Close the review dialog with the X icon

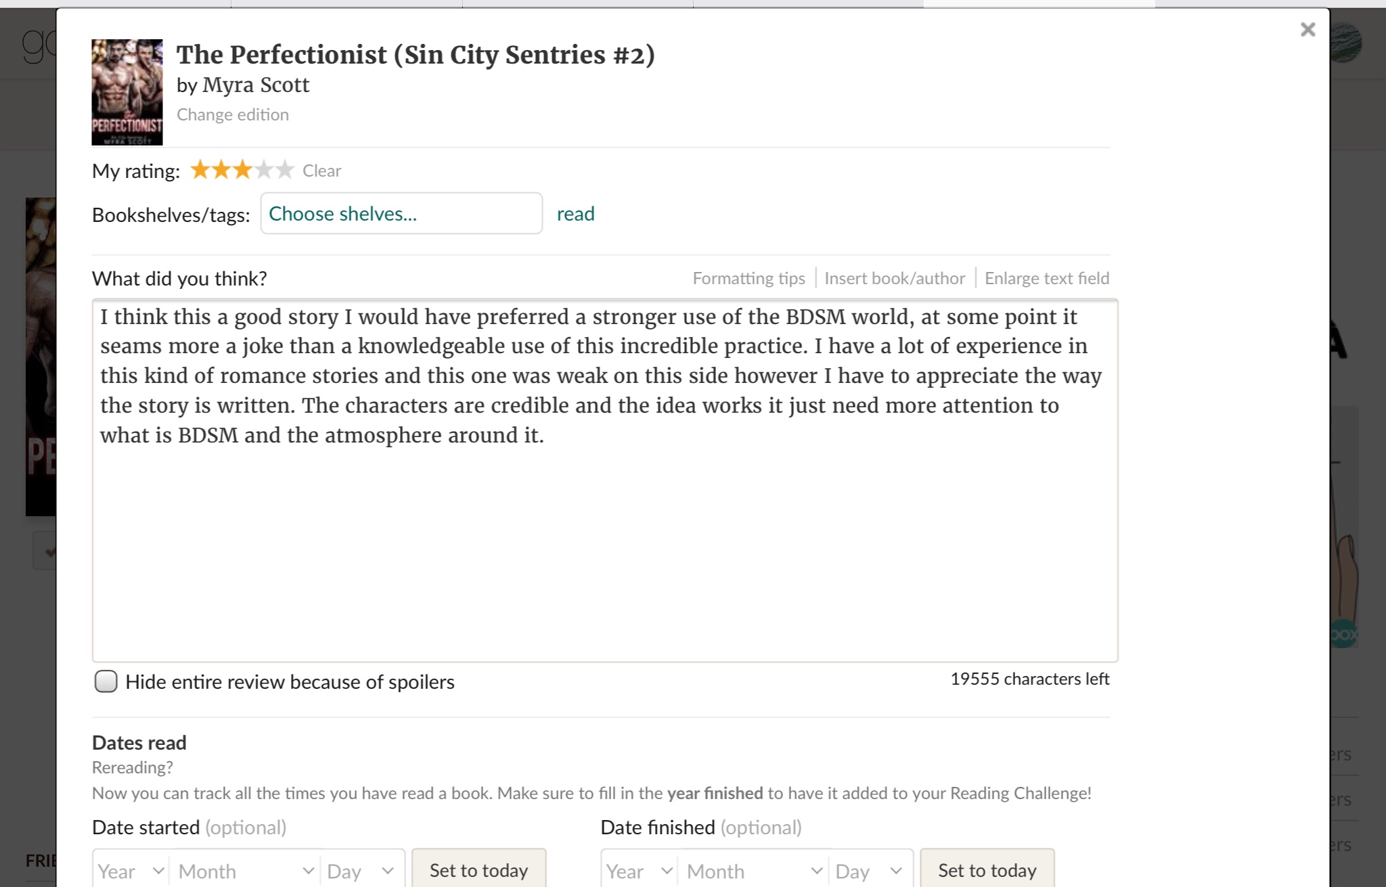click(x=1307, y=30)
